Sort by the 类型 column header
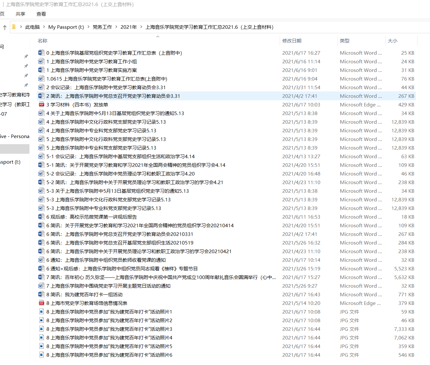 (x=345, y=41)
